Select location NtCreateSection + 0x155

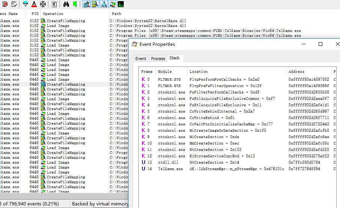click(x=215, y=149)
